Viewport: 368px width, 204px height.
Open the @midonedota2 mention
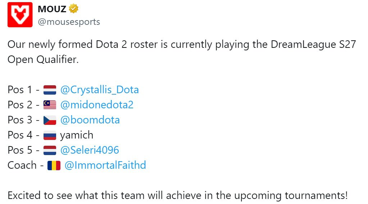click(97, 105)
